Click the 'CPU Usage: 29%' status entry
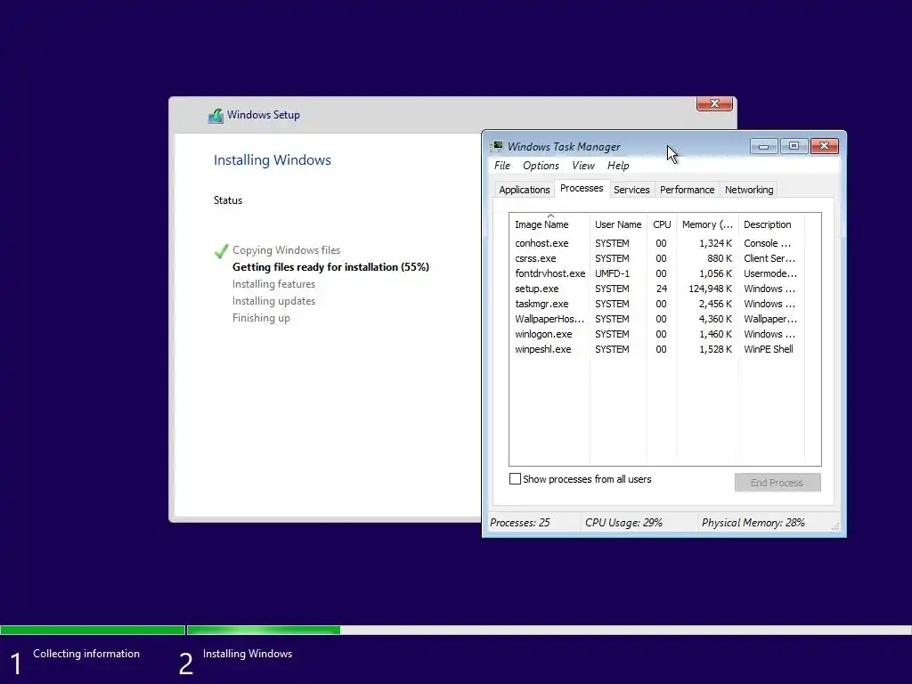Screen dimensions: 912x684 point(623,522)
